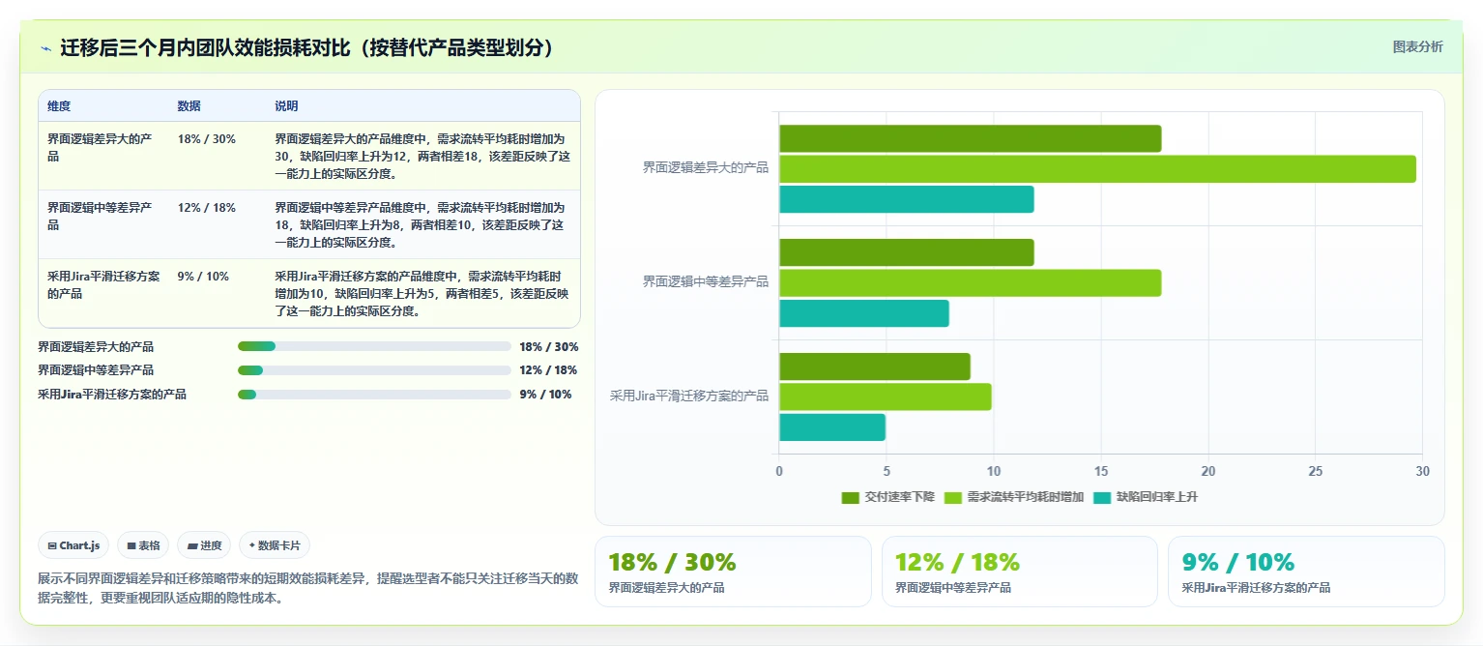Toggle 需求流转平均耗时增加 legend entry
This screenshot has width=1483, height=646.
[x=1013, y=497]
